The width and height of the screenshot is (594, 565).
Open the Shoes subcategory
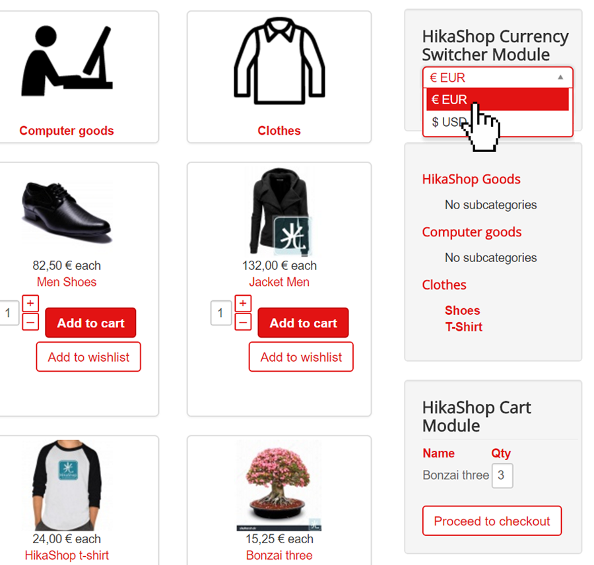[462, 310]
